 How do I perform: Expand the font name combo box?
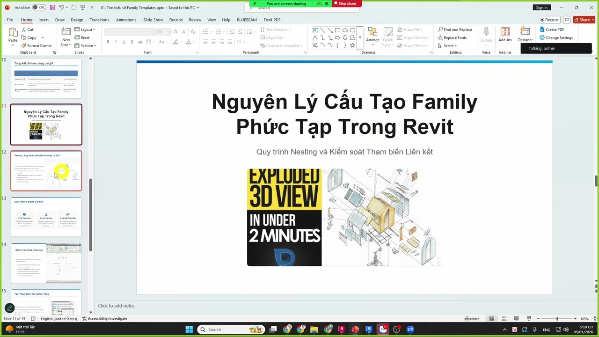pos(154,31)
